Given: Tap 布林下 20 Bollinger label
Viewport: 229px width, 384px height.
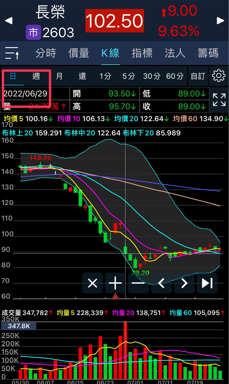Looking at the screenshot, I should click(152, 133).
